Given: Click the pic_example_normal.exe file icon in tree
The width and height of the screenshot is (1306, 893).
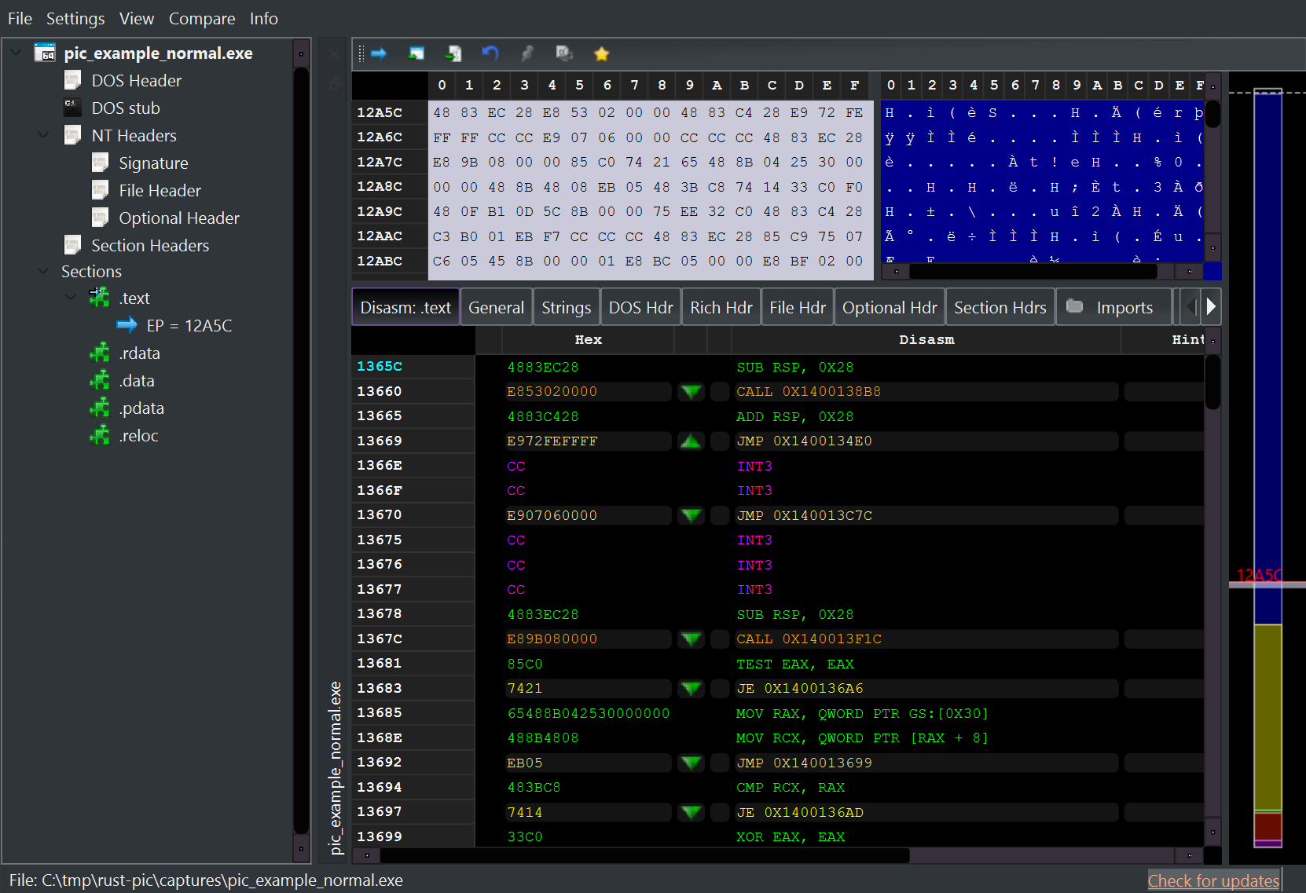Looking at the screenshot, I should (x=45, y=53).
